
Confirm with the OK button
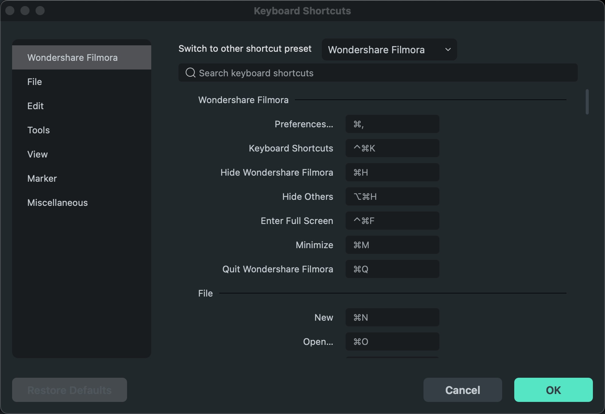click(553, 390)
